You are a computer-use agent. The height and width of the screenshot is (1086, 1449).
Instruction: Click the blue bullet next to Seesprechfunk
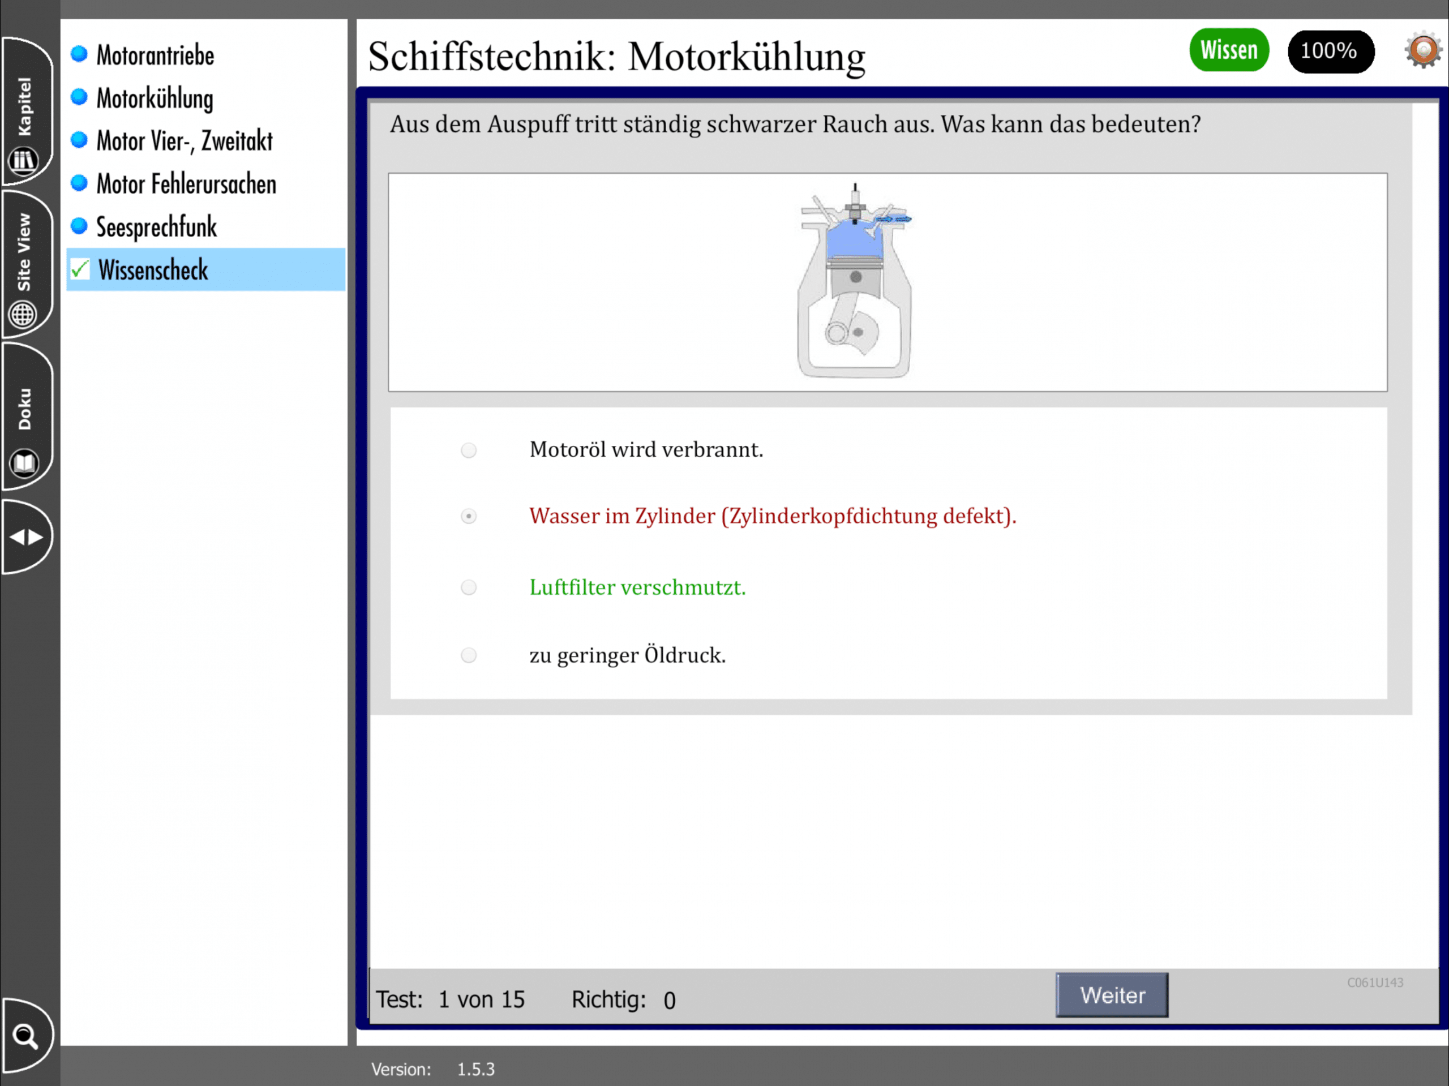coord(79,226)
